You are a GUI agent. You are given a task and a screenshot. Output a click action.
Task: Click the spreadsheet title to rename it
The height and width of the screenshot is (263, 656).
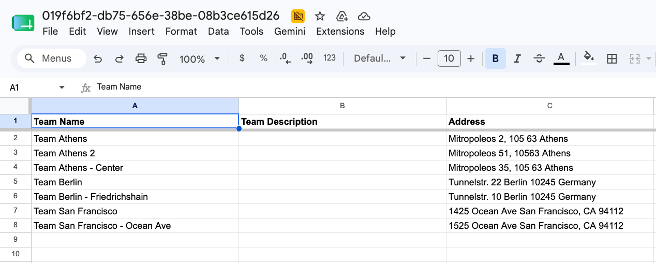click(x=161, y=16)
